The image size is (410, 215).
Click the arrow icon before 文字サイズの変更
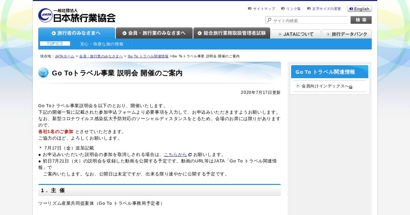point(309,9)
